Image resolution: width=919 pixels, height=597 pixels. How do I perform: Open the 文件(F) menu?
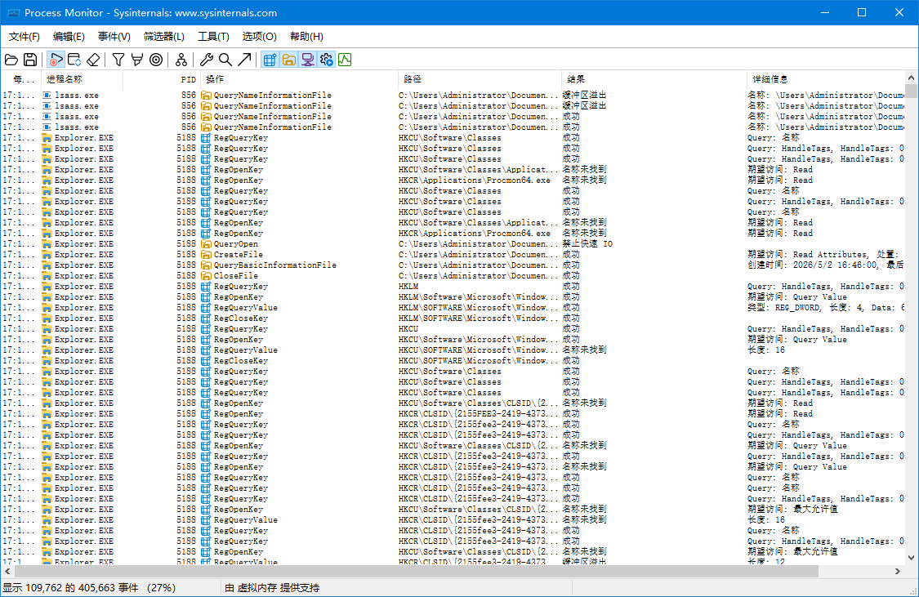click(24, 36)
